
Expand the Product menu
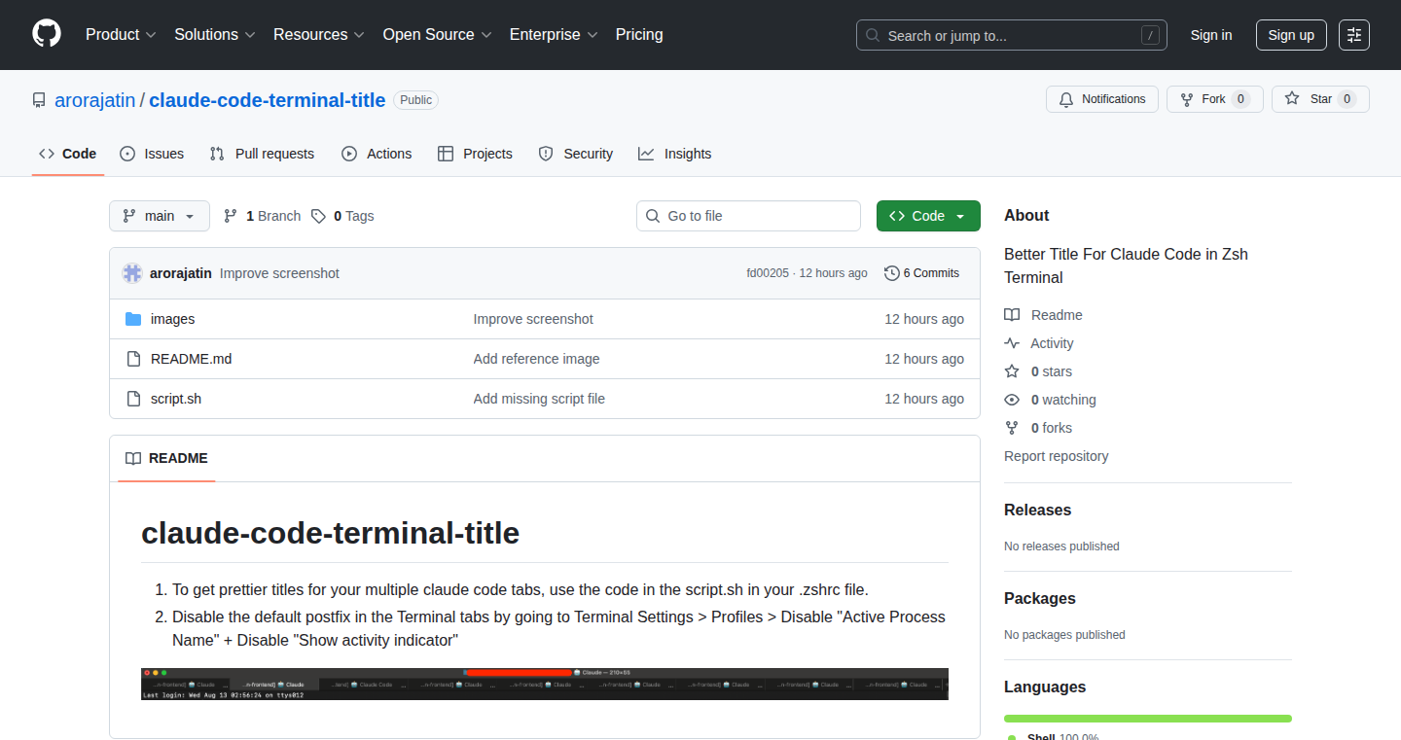click(121, 34)
